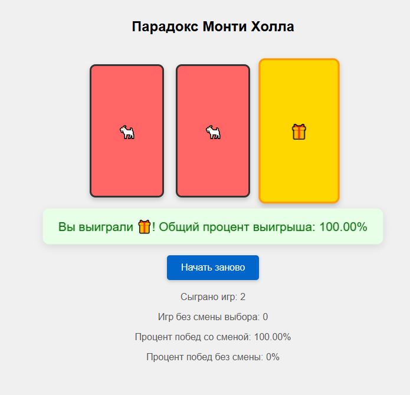The height and width of the screenshot is (395, 410).
Task: Click the gift icon on the yellow door
Action: coord(299,132)
